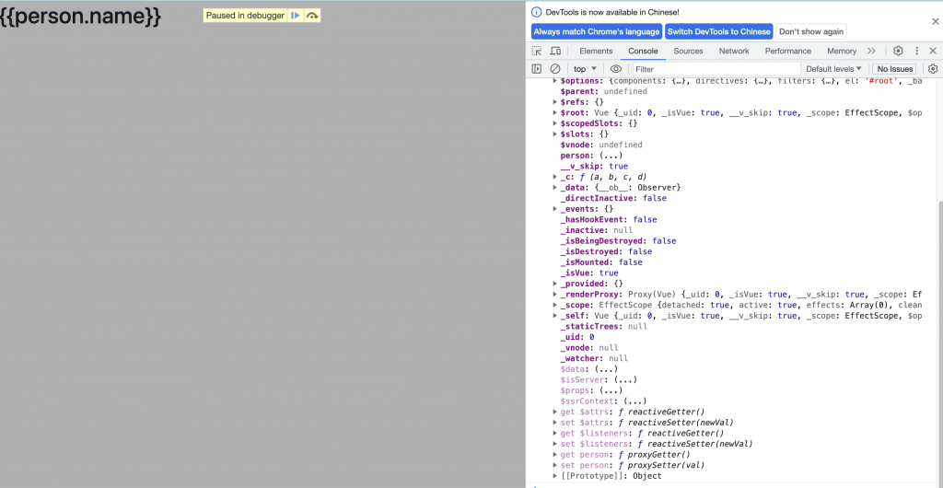Click Switch DevTools to Chinese button
943x488 pixels.
pyautogui.click(x=718, y=31)
